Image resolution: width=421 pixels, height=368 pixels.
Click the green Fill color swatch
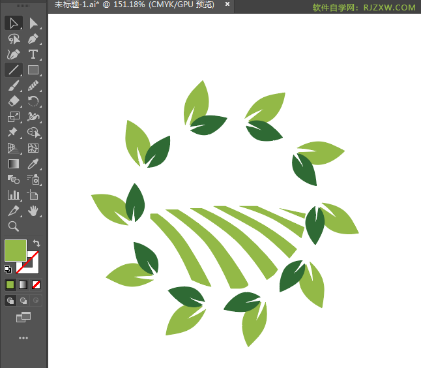click(16, 251)
